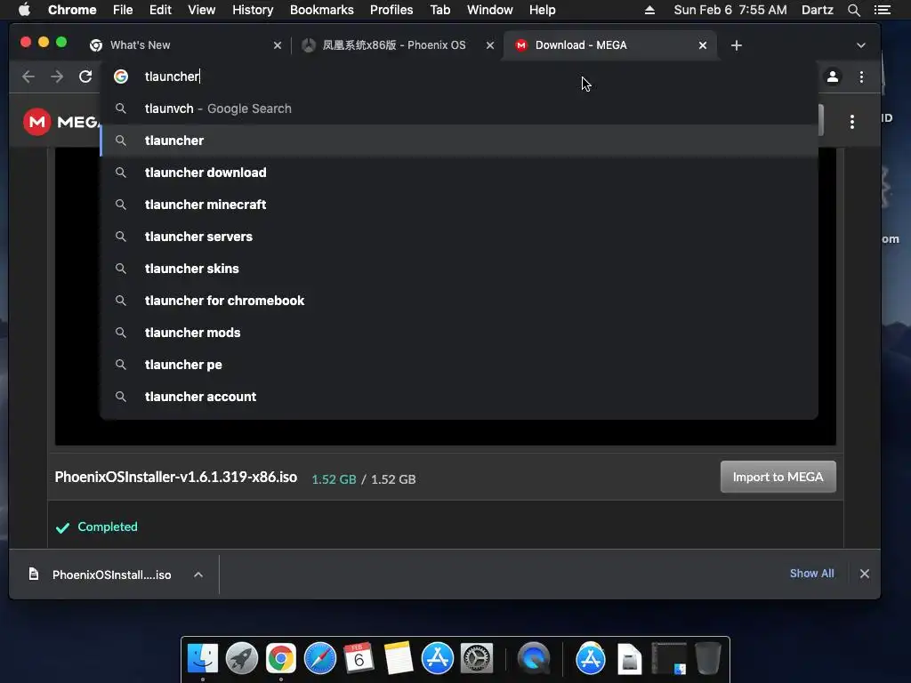Open Safari from the Dock
Viewport: 911px width, 683px height.
pyautogui.click(x=320, y=659)
